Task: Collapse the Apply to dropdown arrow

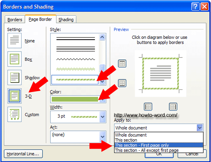Action: coord(200,128)
